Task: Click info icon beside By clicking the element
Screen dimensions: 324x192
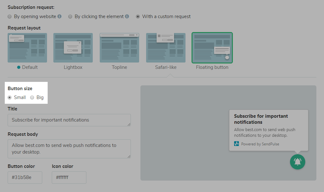Action: 127,17
